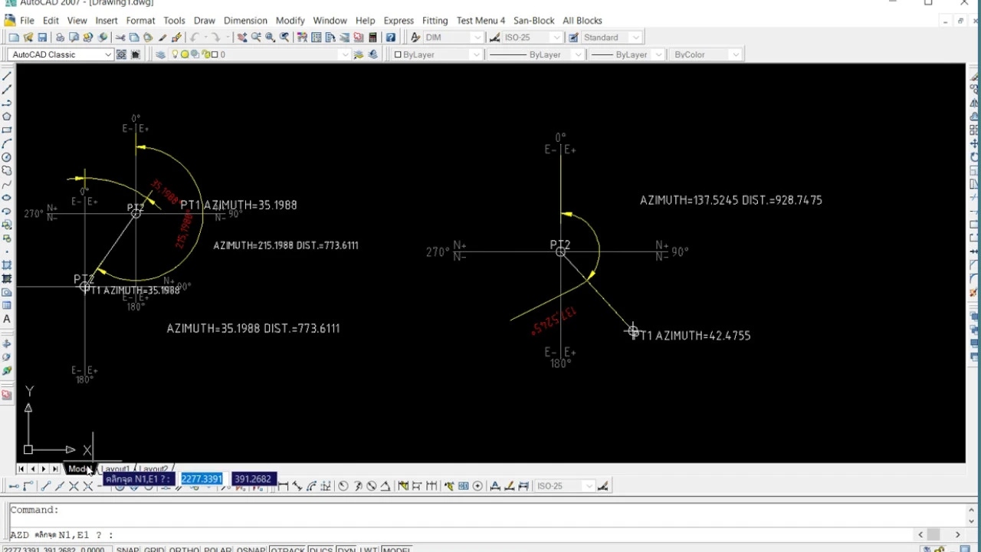Click the Workspace Settings gear icon
Image resolution: width=981 pixels, height=552 pixels.
pyautogui.click(x=121, y=54)
